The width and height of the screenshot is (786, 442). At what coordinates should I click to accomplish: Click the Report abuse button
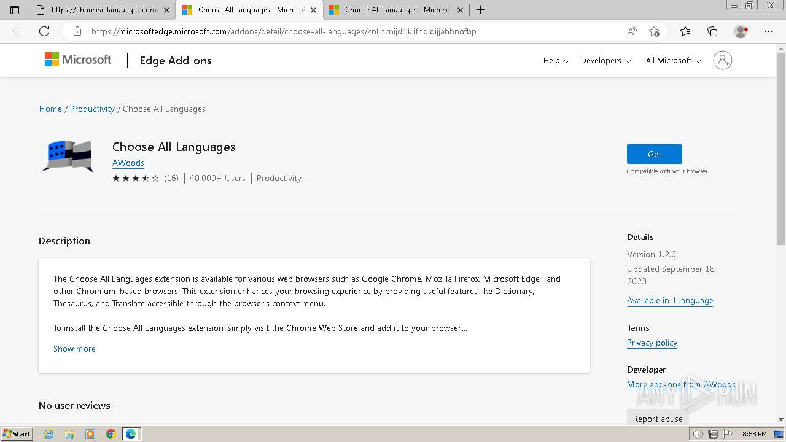coord(658,419)
